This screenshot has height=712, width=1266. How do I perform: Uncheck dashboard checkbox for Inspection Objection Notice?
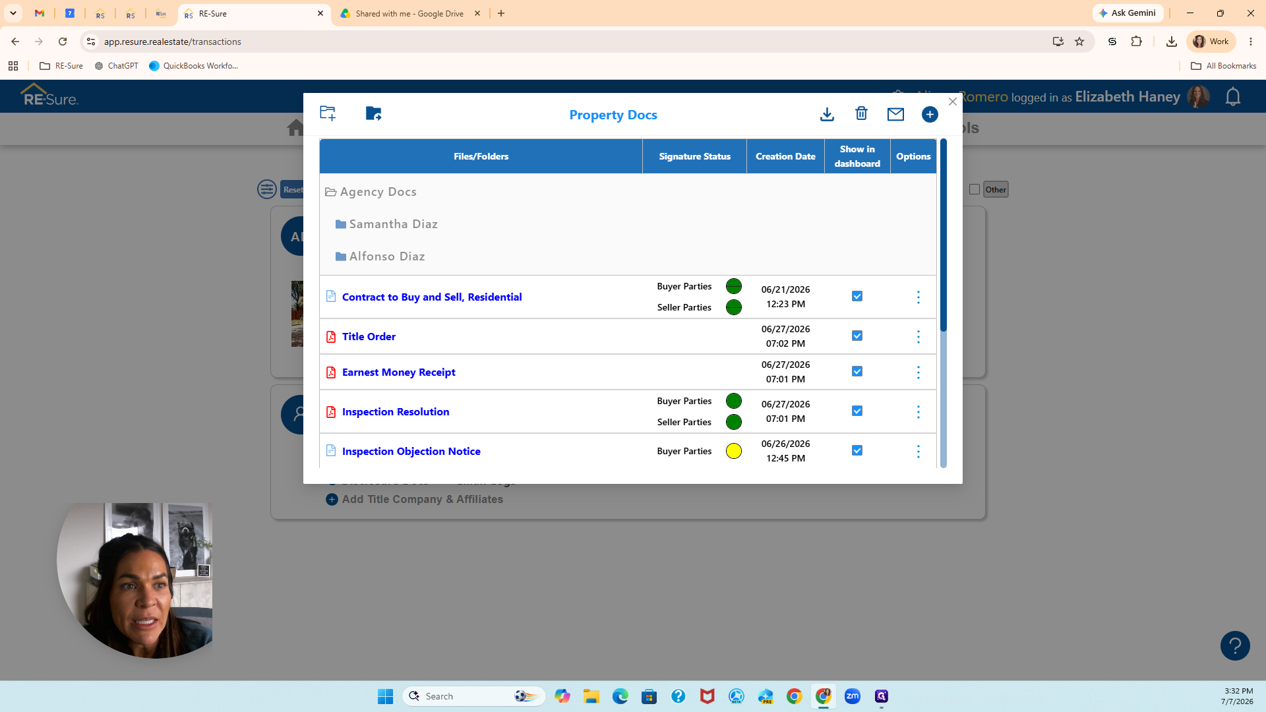tap(857, 450)
